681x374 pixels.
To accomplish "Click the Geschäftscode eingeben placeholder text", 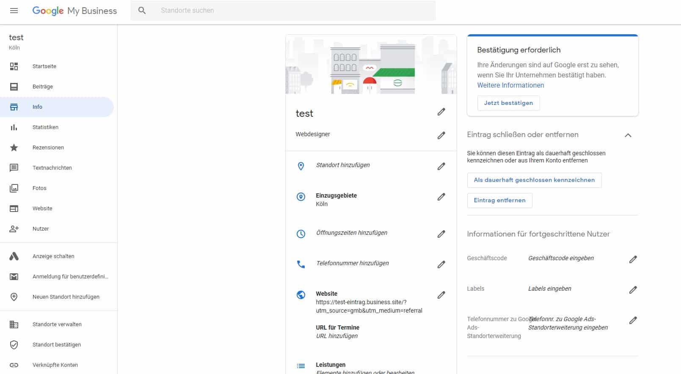I will tap(561, 258).
